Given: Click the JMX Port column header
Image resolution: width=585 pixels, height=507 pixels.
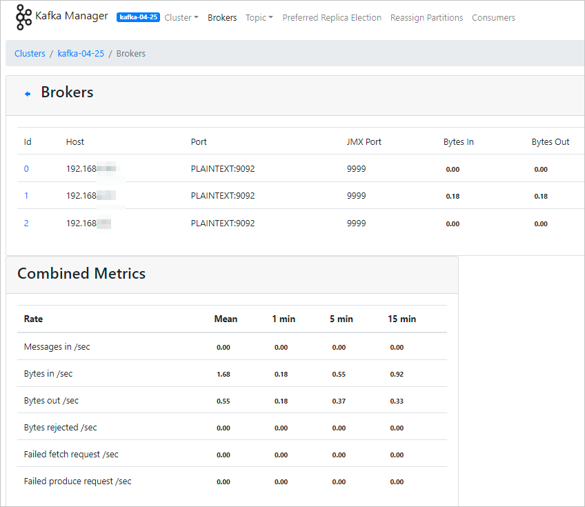Looking at the screenshot, I should (364, 142).
